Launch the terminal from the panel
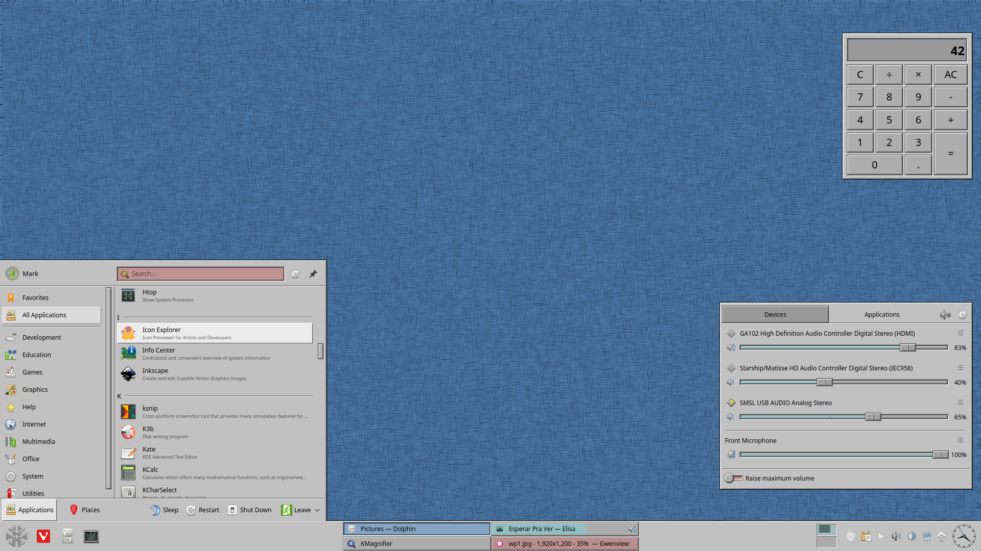Screen dimensions: 981x551 (91, 536)
